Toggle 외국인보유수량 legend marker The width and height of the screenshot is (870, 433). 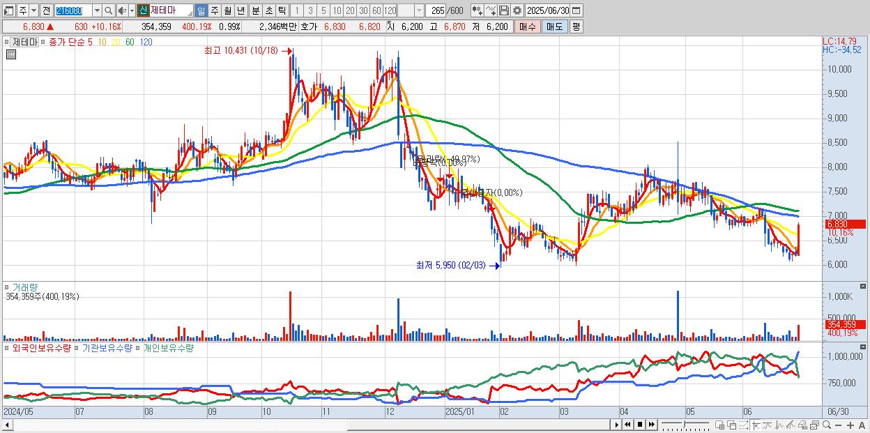(8, 347)
